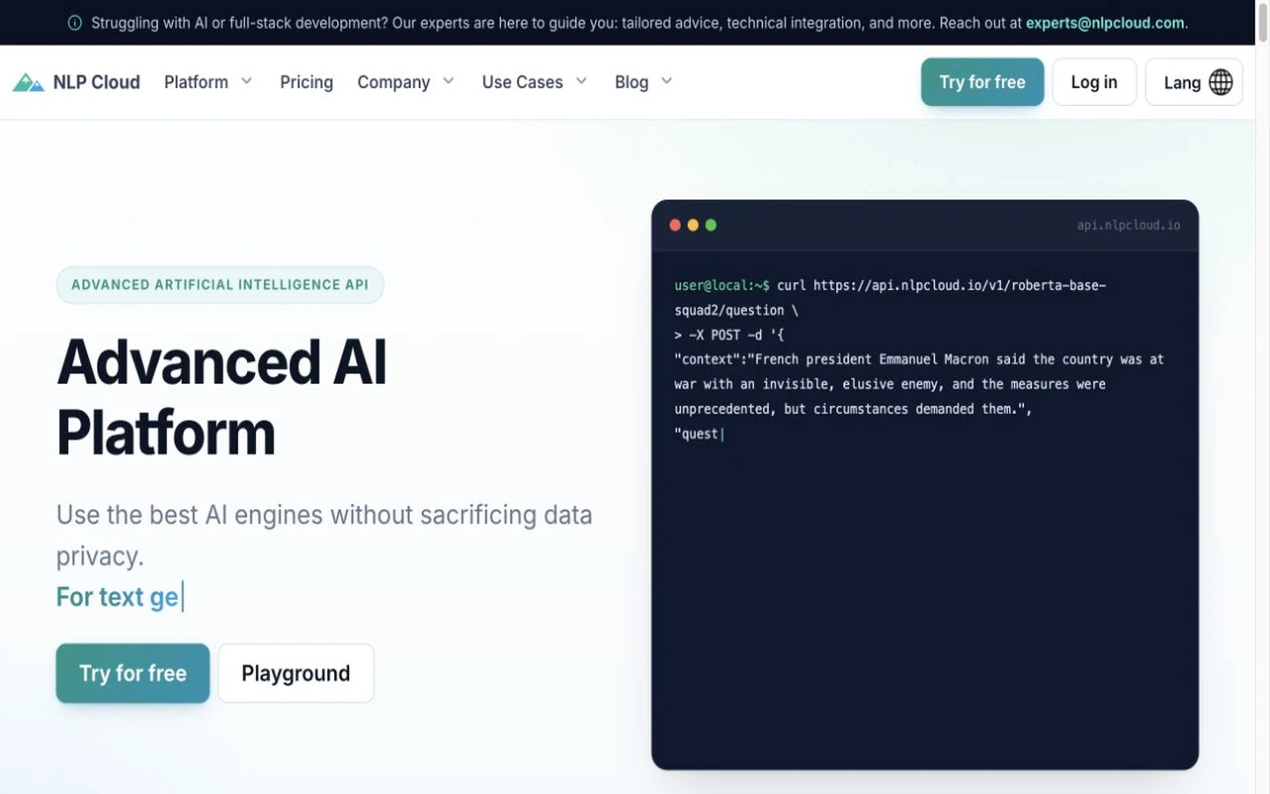Click the api.nlpcloud.io terminal title
The image size is (1270, 794).
[x=1128, y=225]
